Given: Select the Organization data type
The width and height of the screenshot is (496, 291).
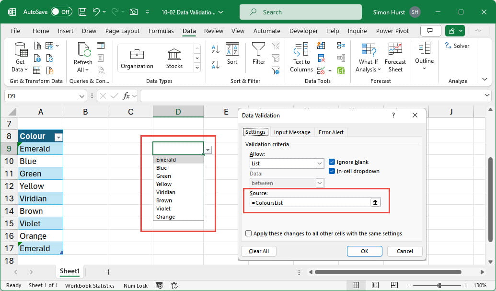Looking at the screenshot, I should tap(137, 58).
